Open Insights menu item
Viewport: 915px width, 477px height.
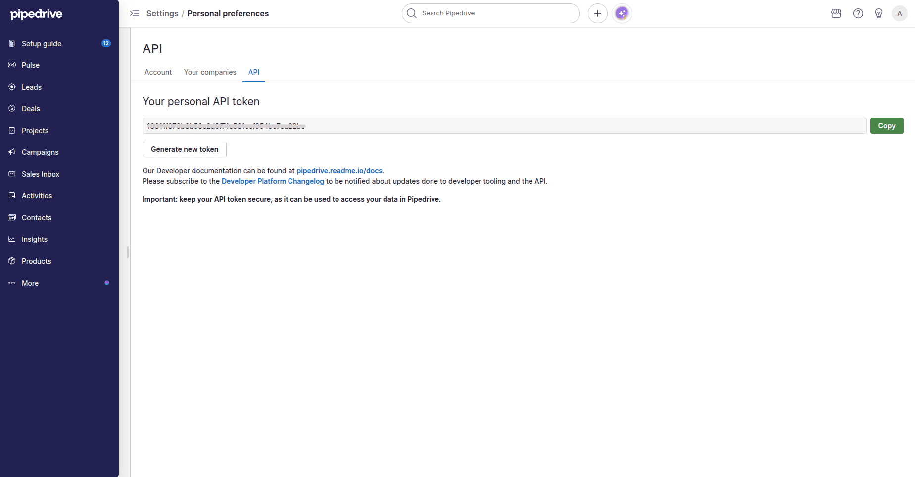(x=59, y=239)
